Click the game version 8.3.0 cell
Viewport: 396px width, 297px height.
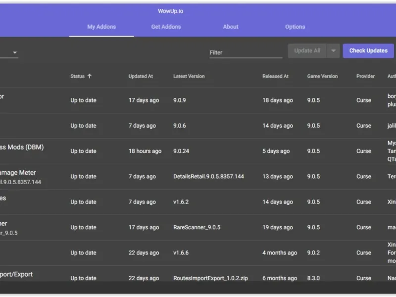[313, 278]
